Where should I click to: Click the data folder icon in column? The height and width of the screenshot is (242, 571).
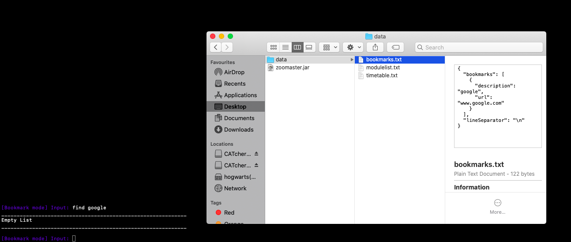point(270,60)
